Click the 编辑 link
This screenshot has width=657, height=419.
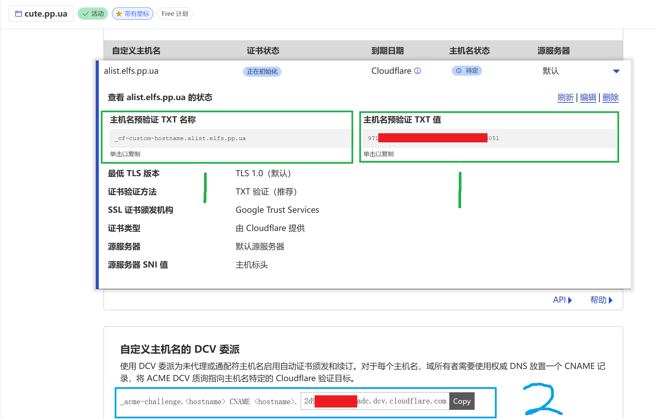tap(588, 97)
